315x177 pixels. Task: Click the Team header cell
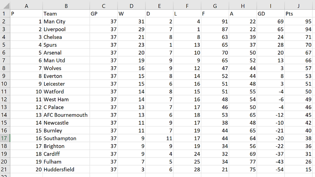pyautogui.click(x=66, y=14)
